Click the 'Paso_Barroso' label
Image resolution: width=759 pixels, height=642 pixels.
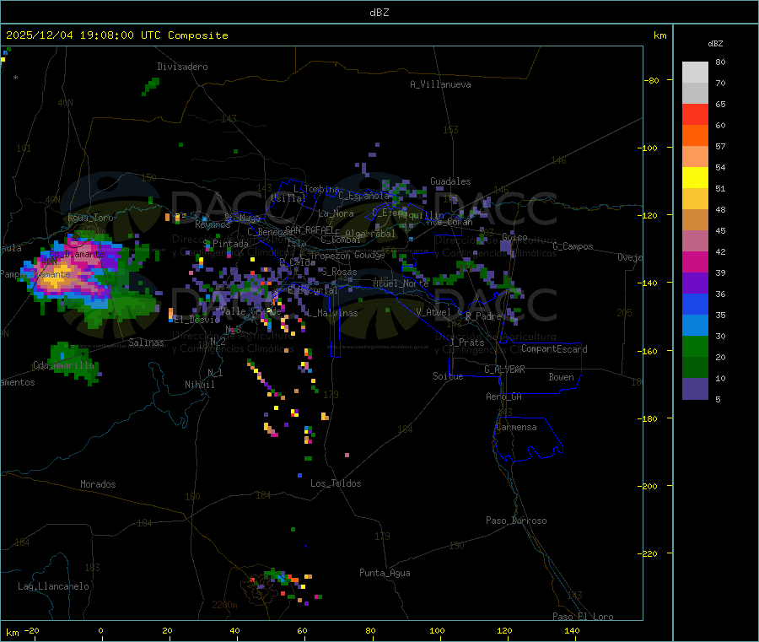516,521
